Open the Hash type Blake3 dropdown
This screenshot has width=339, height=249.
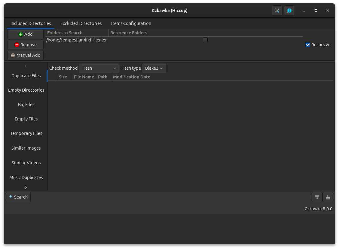coord(154,68)
